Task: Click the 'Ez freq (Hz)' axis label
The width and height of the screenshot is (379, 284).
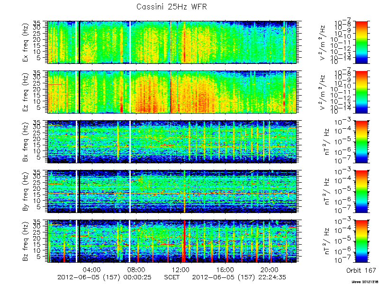Action: pyautogui.click(x=26, y=92)
